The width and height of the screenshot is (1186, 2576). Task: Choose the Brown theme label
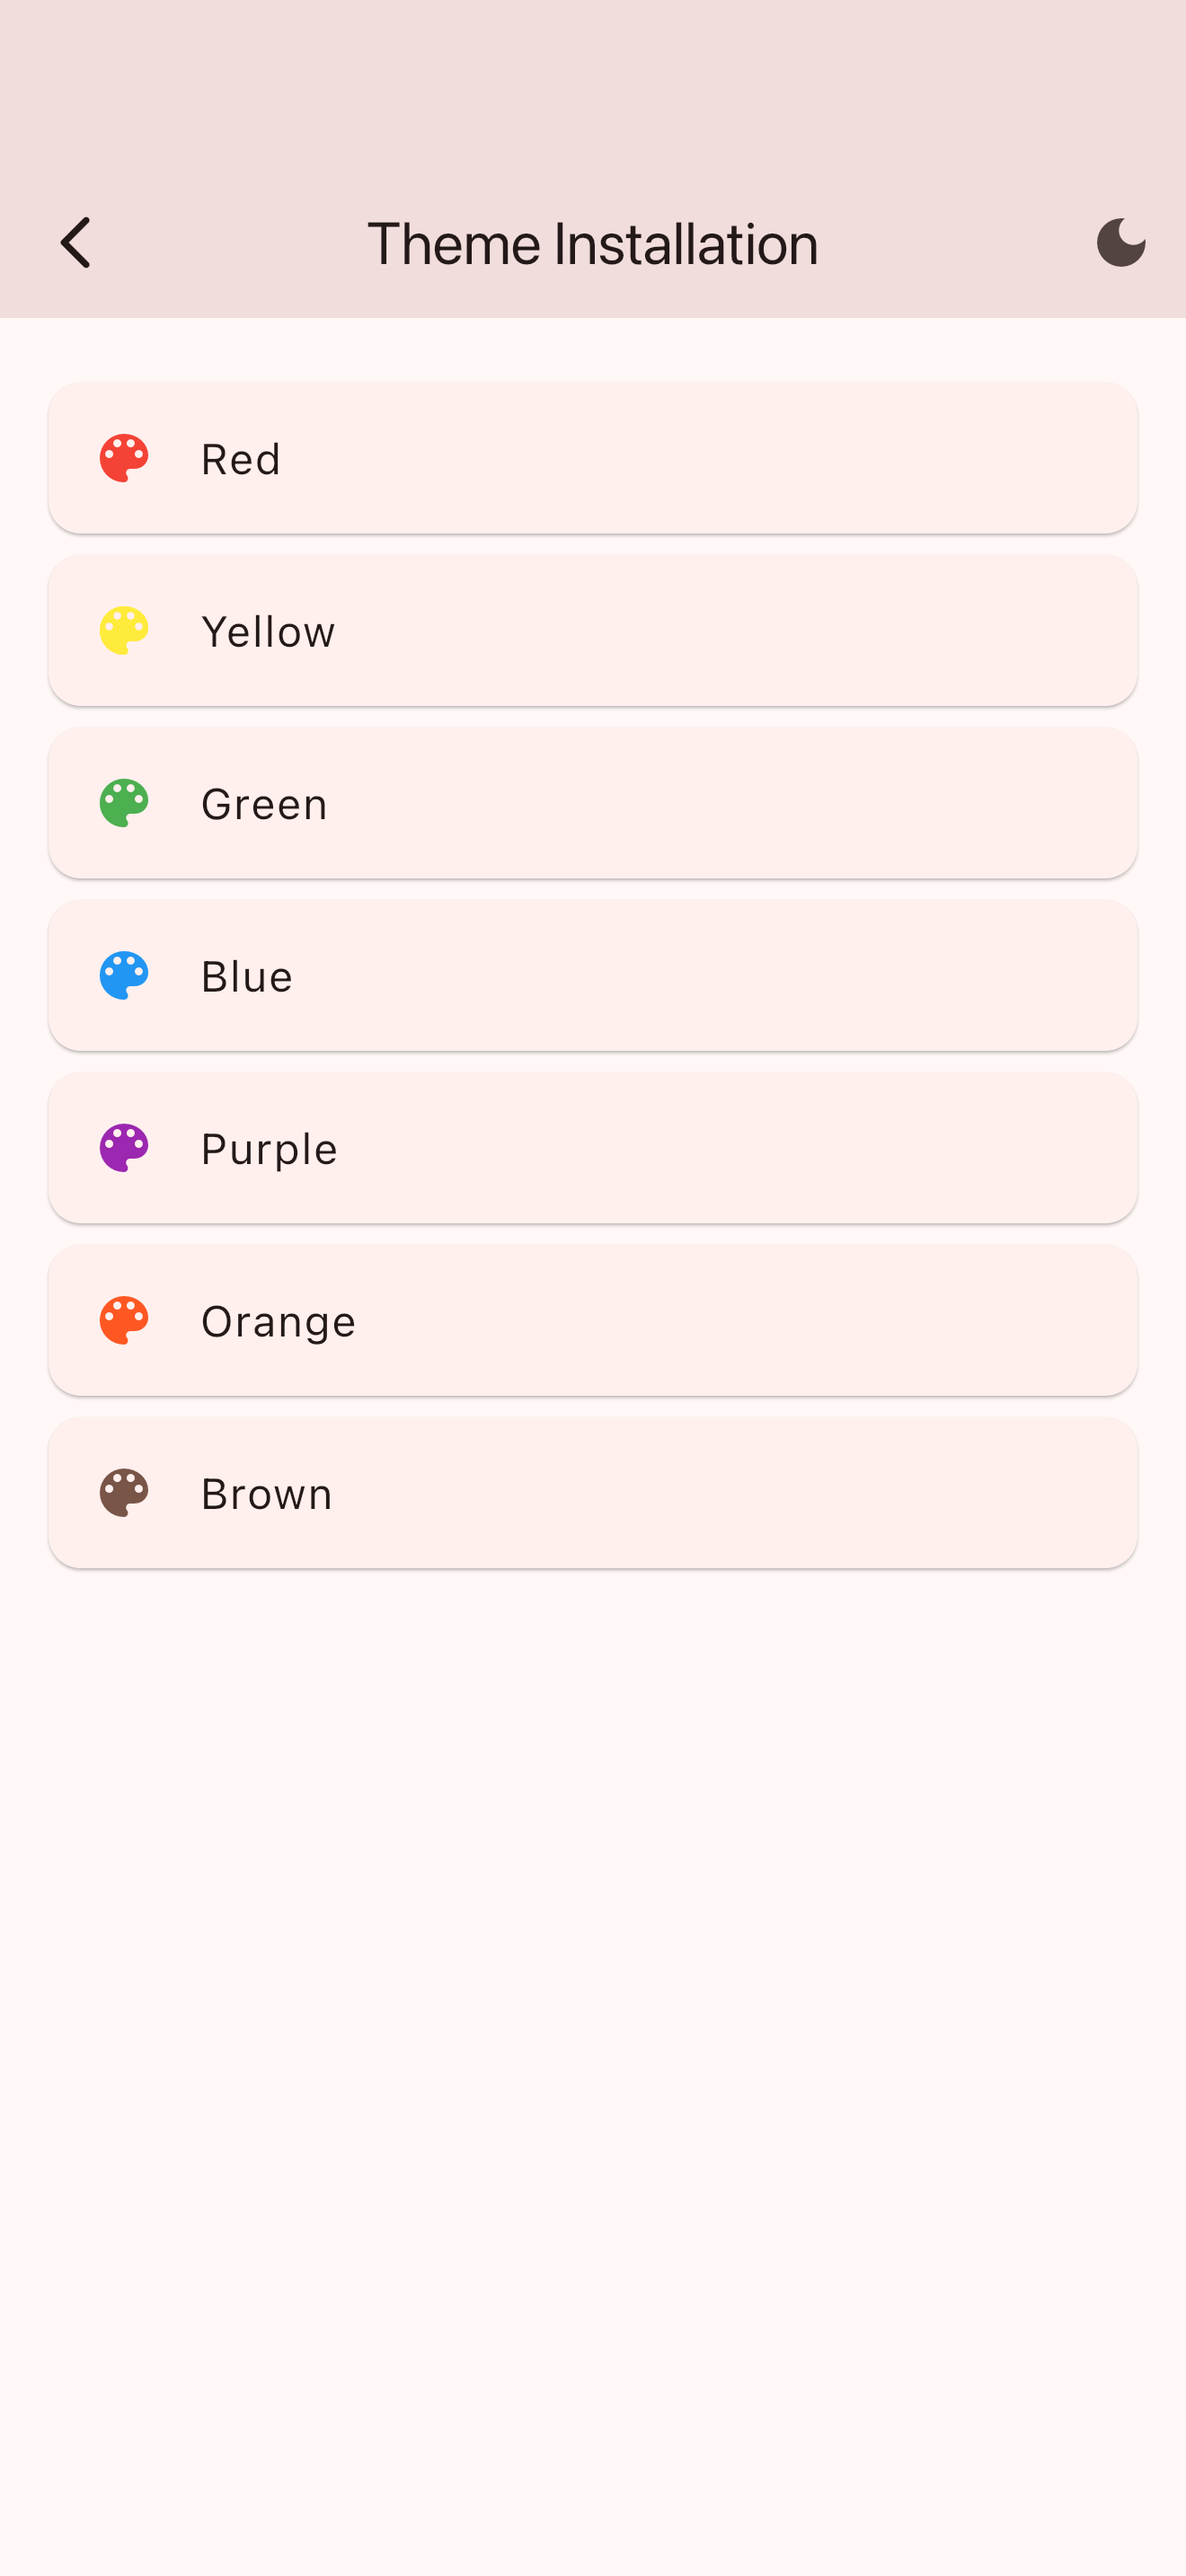click(266, 1494)
